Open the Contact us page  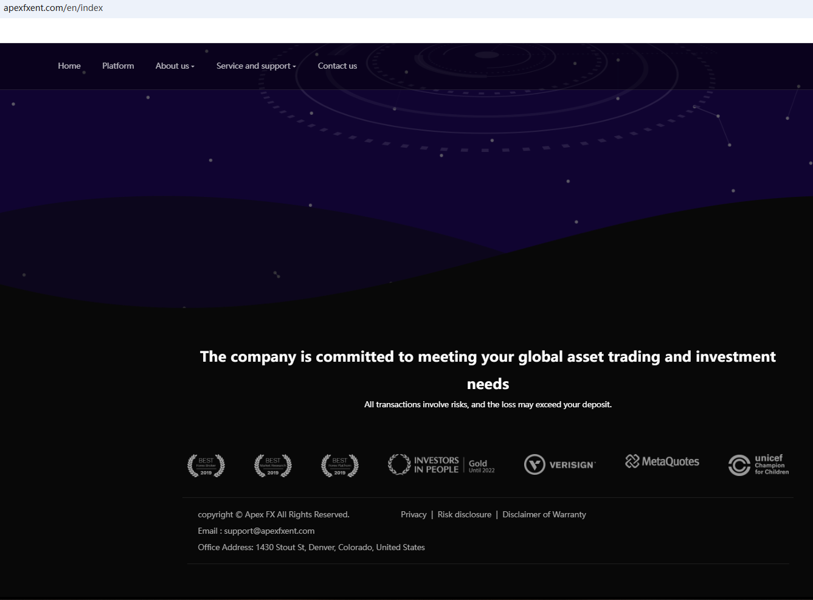[x=337, y=66]
